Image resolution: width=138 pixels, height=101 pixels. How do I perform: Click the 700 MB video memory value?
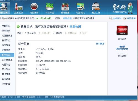pos(39,53)
